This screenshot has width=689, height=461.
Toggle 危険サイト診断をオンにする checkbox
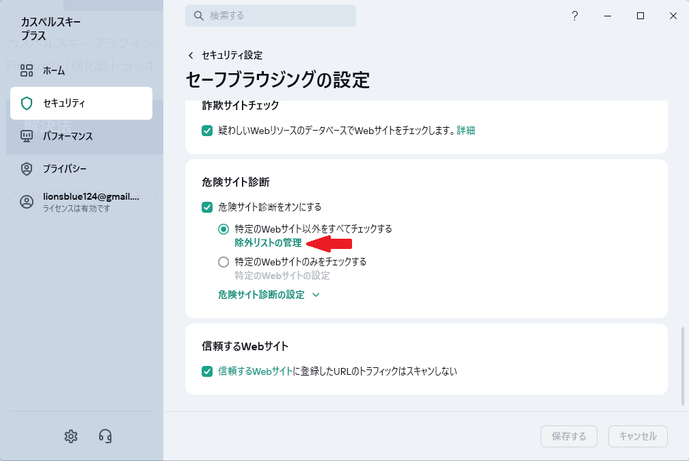click(x=207, y=207)
